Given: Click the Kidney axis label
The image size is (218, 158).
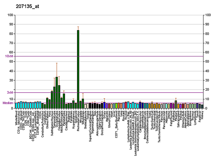Looking at the screenshot, I should tap(202, 115).
